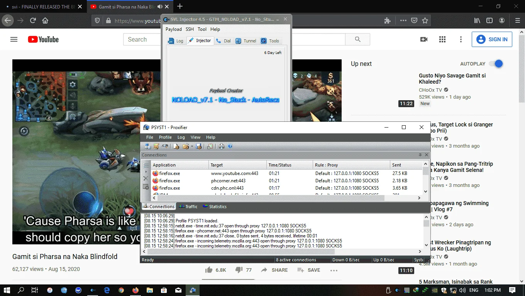Image resolution: width=525 pixels, height=296 pixels.
Task: Open Firefox Library icon
Action: pyautogui.click(x=477, y=20)
